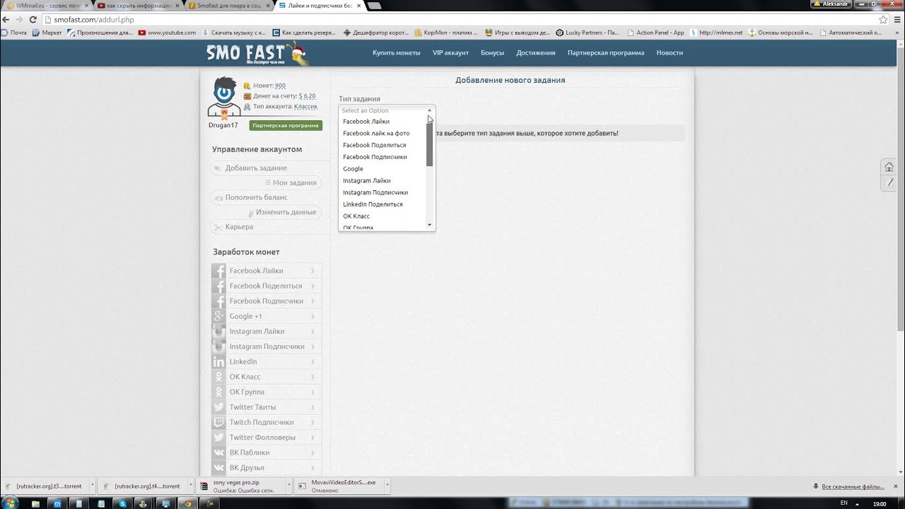Click the Odnoklassniki icon beside ОК Класс
The image size is (905, 509).
[x=218, y=377]
